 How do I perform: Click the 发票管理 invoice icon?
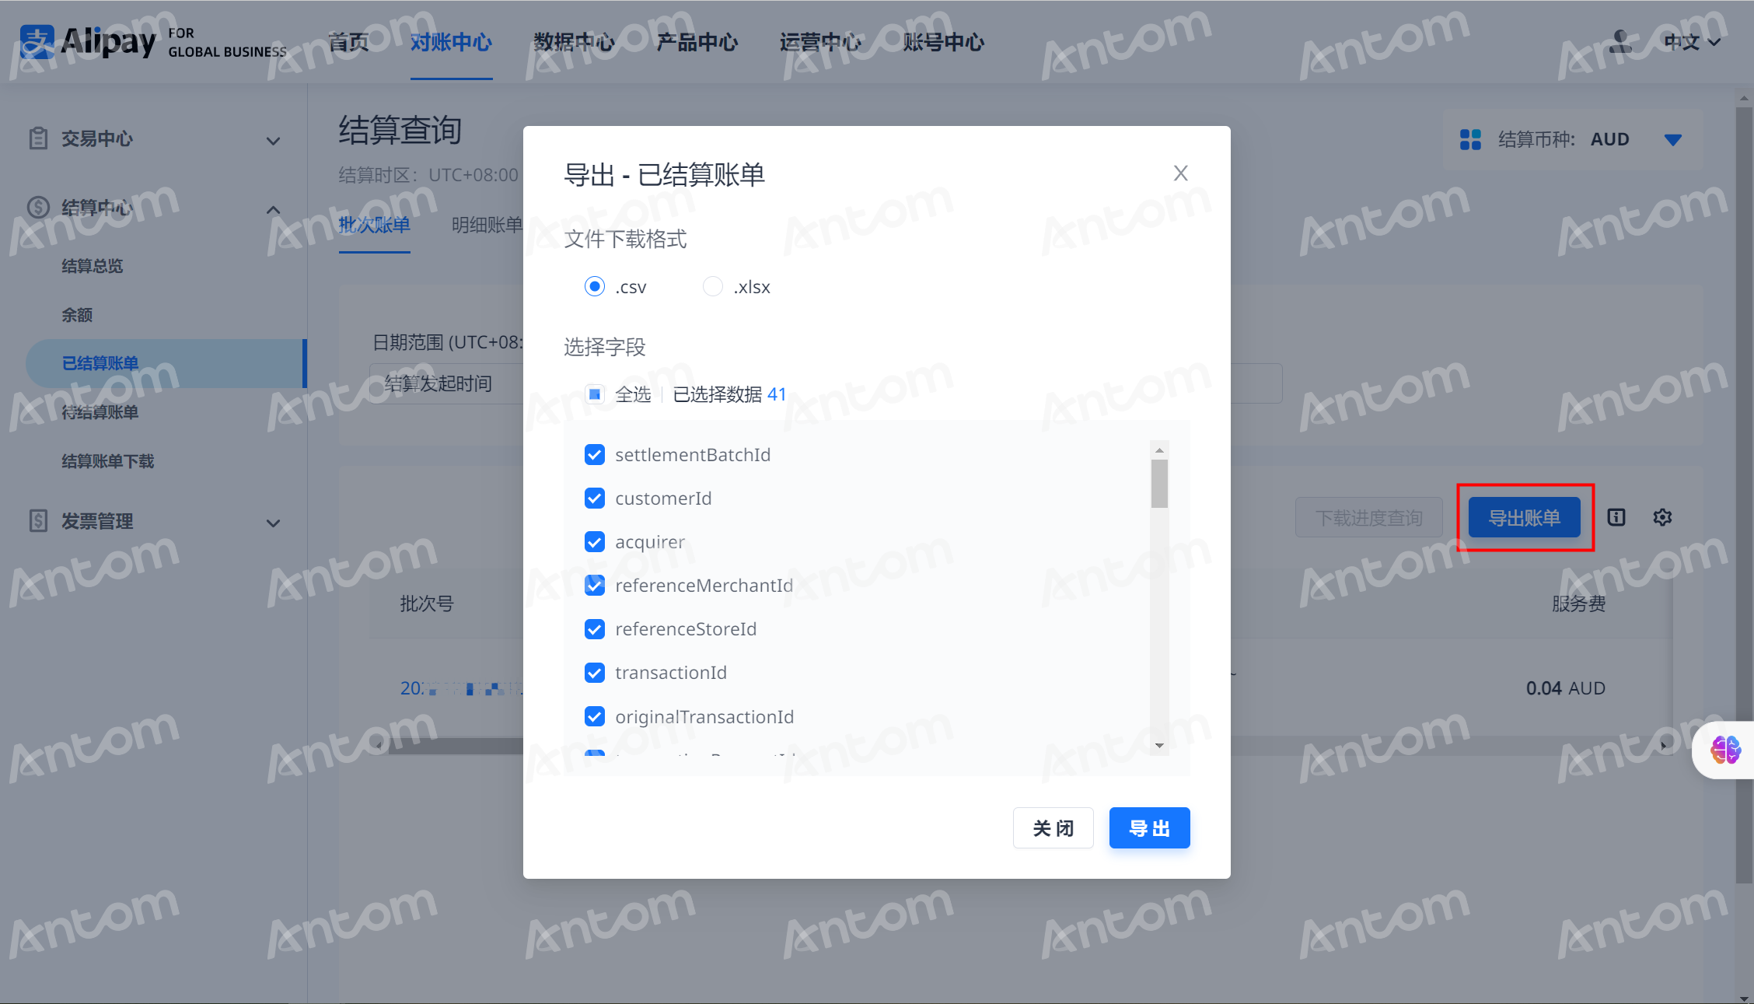38,520
